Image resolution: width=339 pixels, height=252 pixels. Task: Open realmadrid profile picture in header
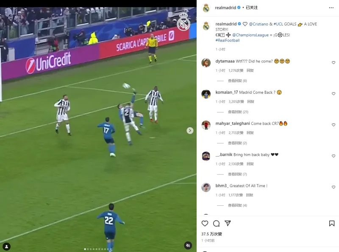(x=206, y=8)
